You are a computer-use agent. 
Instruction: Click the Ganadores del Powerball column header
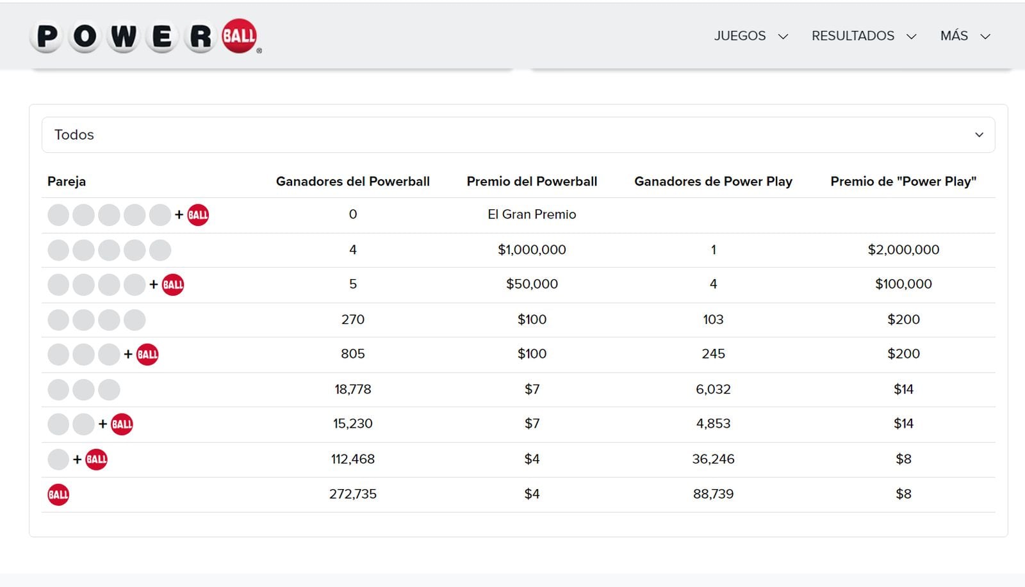tap(353, 181)
